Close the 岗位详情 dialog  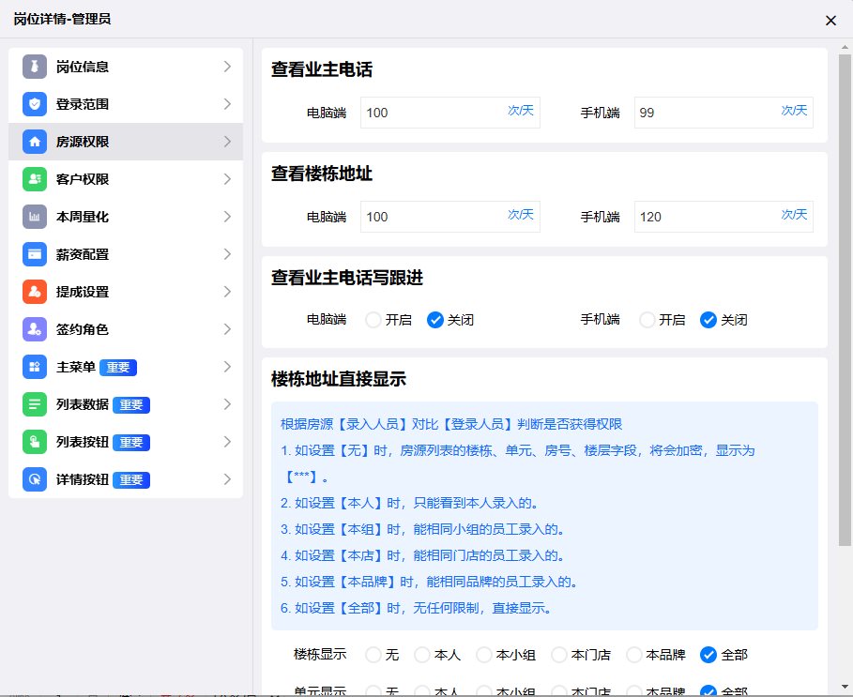click(830, 20)
